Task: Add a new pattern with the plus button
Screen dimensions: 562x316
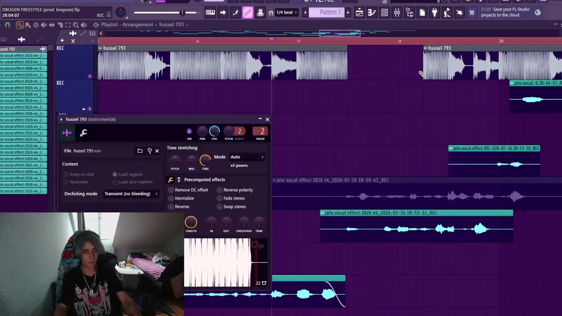Action: point(348,12)
